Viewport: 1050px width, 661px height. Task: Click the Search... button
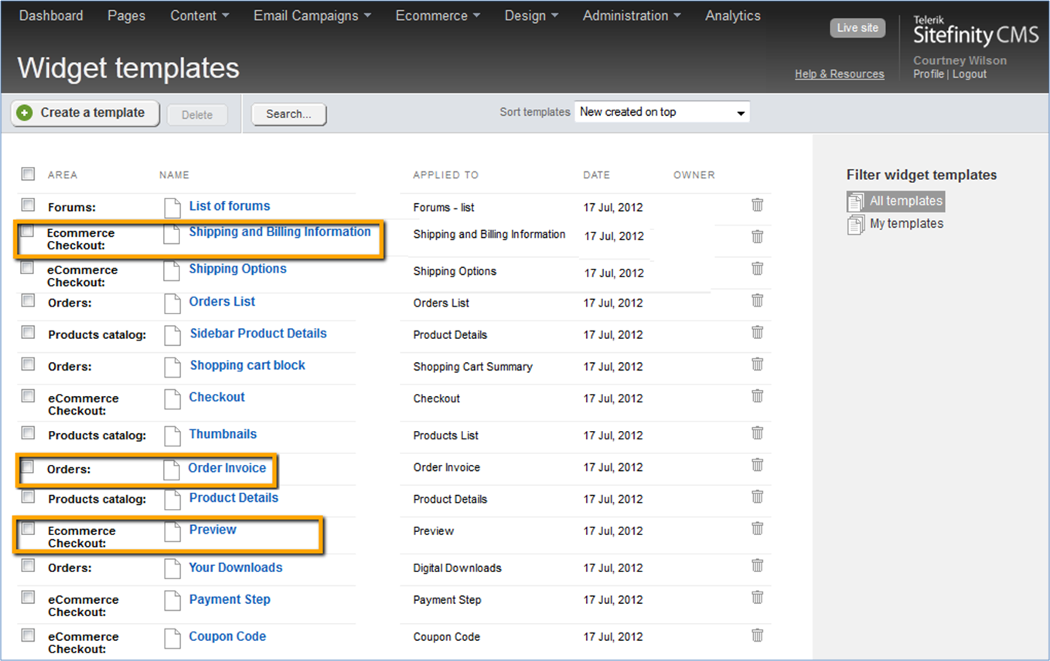point(288,114)
